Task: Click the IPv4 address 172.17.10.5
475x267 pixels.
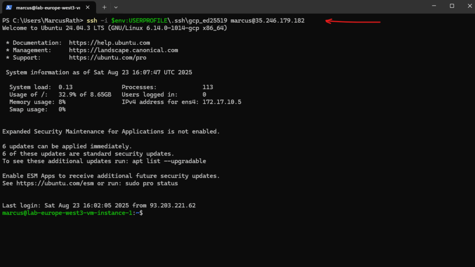Action: tap(222, 102)
